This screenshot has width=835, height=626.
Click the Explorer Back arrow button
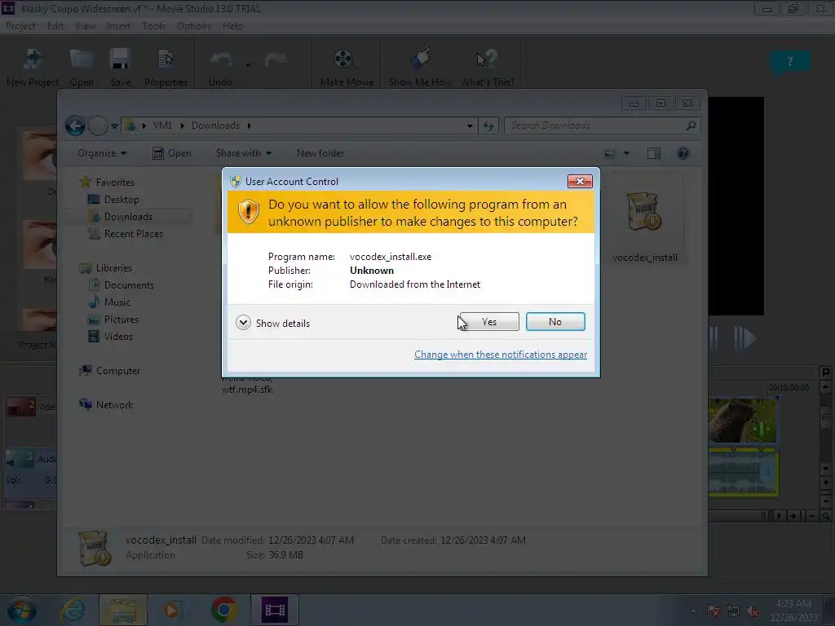tap(75, 126)
